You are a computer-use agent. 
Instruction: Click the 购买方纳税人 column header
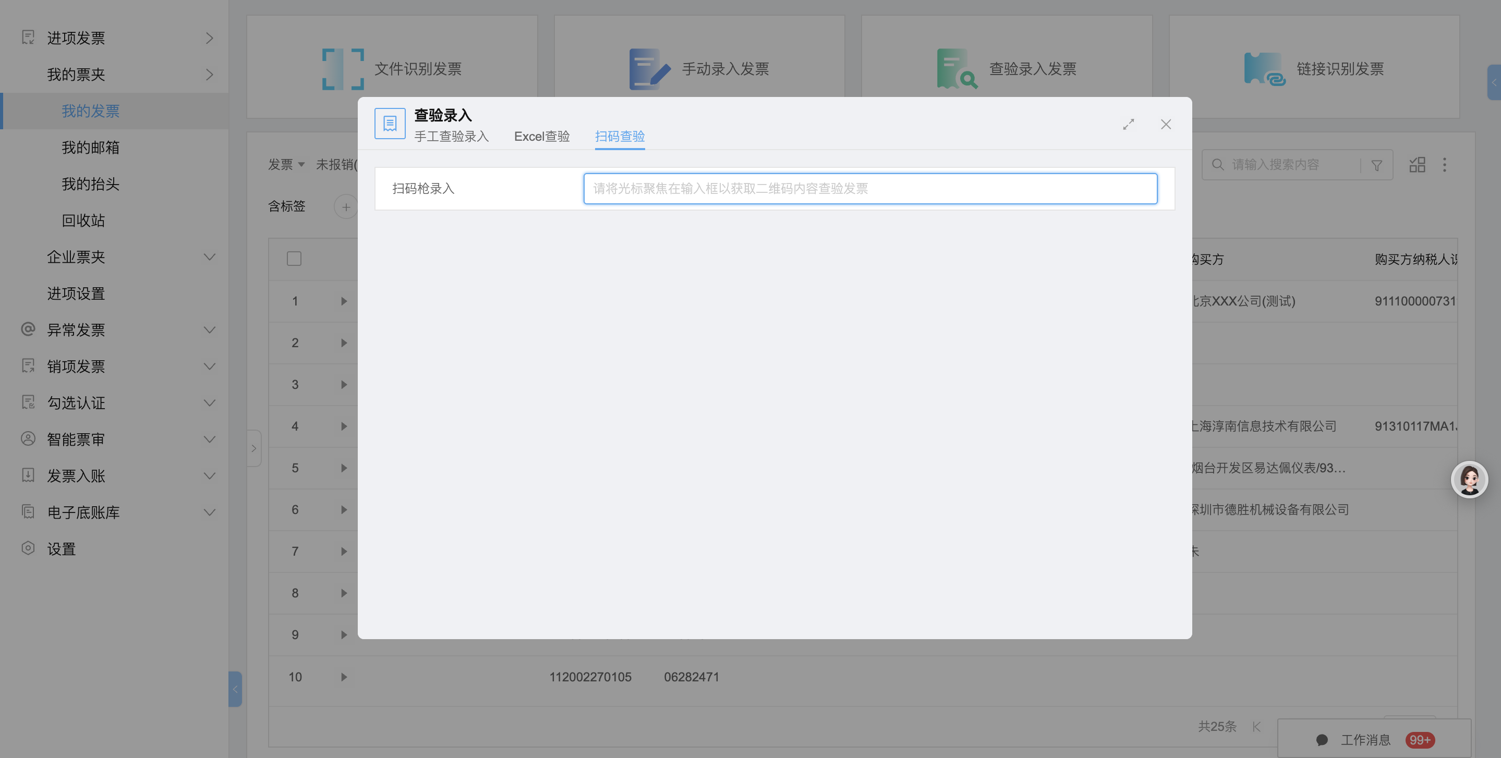coord(1416,259)
